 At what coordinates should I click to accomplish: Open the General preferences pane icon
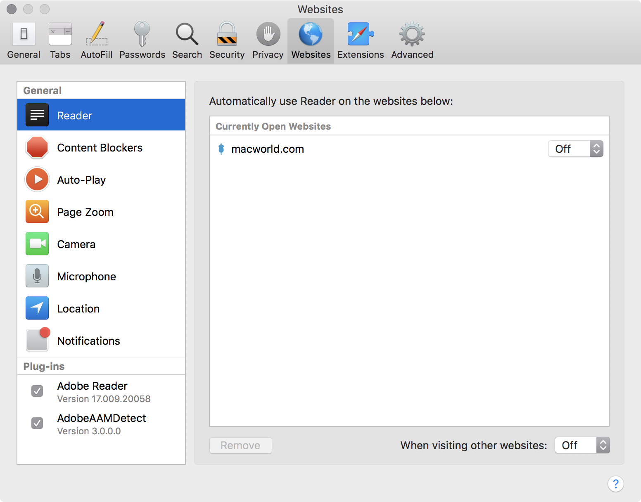pyautogui.click(x=24, y=34)
